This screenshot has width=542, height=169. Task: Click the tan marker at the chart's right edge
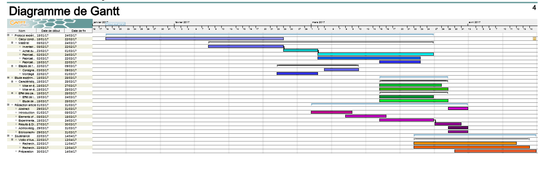pos(534,39)
